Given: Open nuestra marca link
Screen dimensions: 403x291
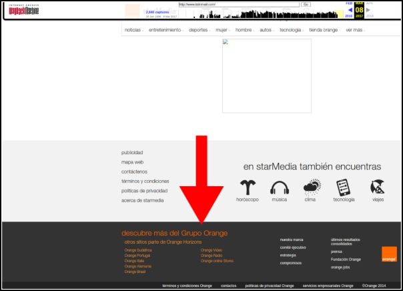Looking at the screenshot, I should coord(292,240).
